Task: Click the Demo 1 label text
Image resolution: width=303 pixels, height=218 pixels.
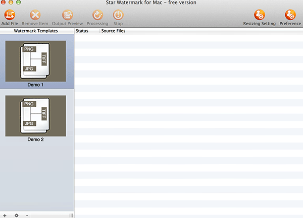Action: (35, 85)
